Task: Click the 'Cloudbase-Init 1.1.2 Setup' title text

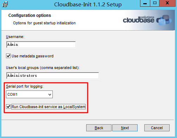Action: point(88,5)
